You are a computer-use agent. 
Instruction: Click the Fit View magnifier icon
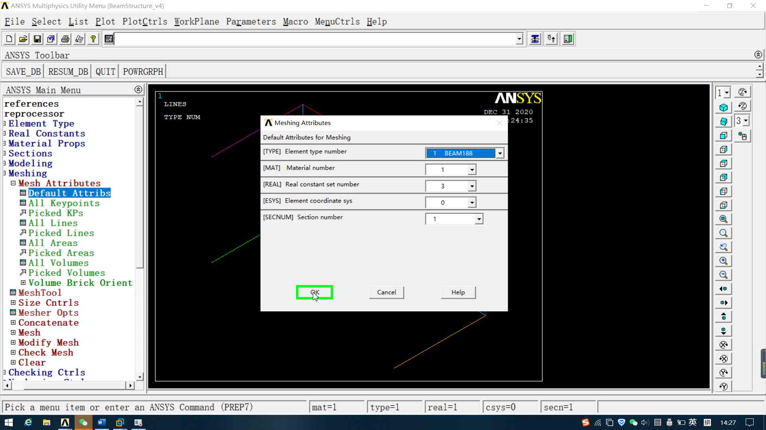723,219
